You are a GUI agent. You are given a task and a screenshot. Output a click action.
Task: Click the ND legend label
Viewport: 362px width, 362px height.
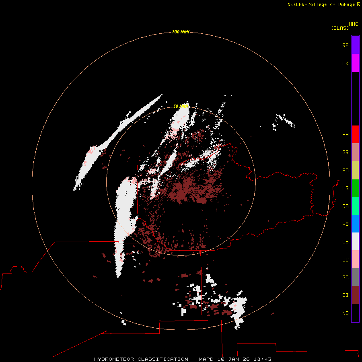[x=345, y=313]
